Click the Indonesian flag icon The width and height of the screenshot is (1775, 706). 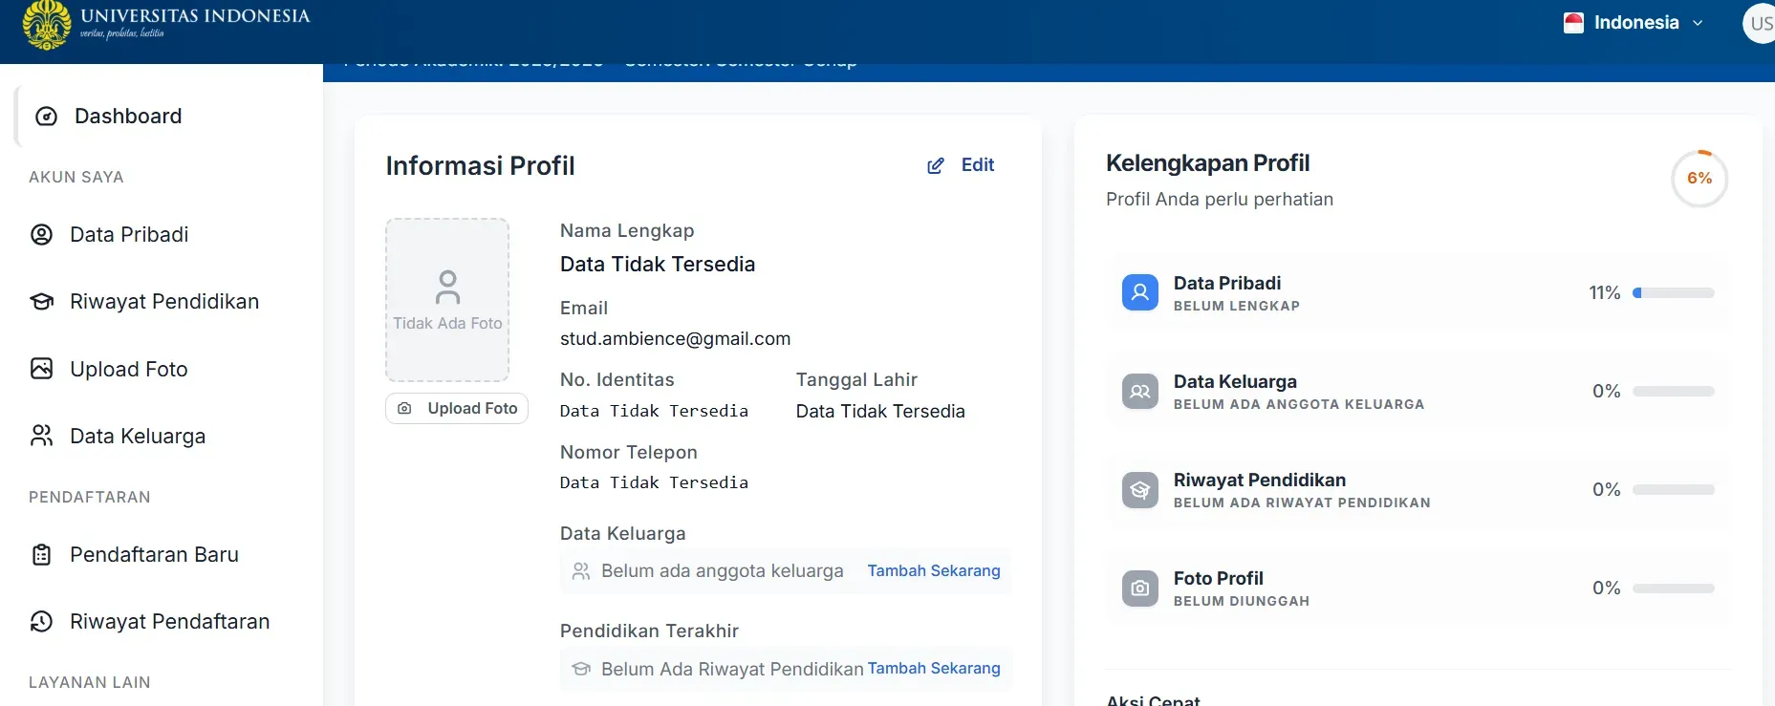[1573, 23]
